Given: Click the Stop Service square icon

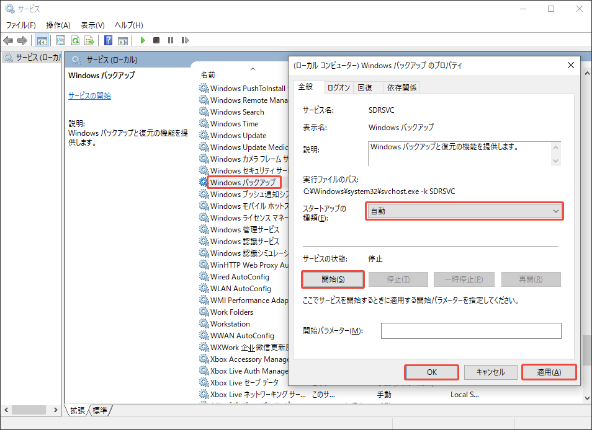Looking at the screenshot, I should tap(156, 40).
